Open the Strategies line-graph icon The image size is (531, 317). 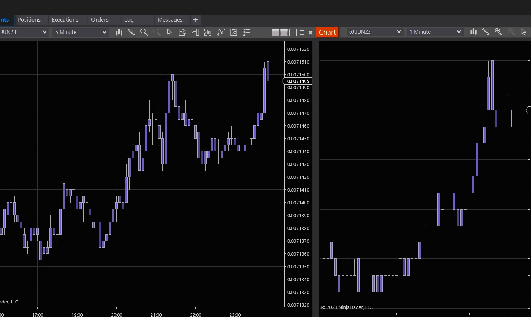[221, 32]
